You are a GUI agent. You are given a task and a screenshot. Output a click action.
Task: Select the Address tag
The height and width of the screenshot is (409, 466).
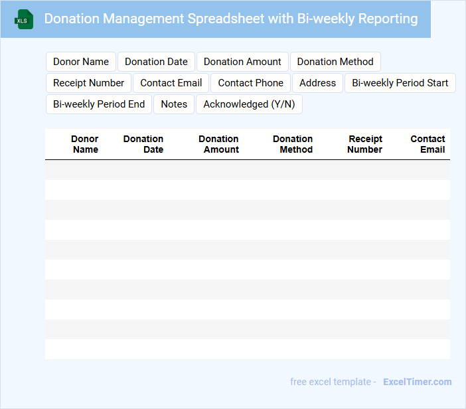pos(317,83)
